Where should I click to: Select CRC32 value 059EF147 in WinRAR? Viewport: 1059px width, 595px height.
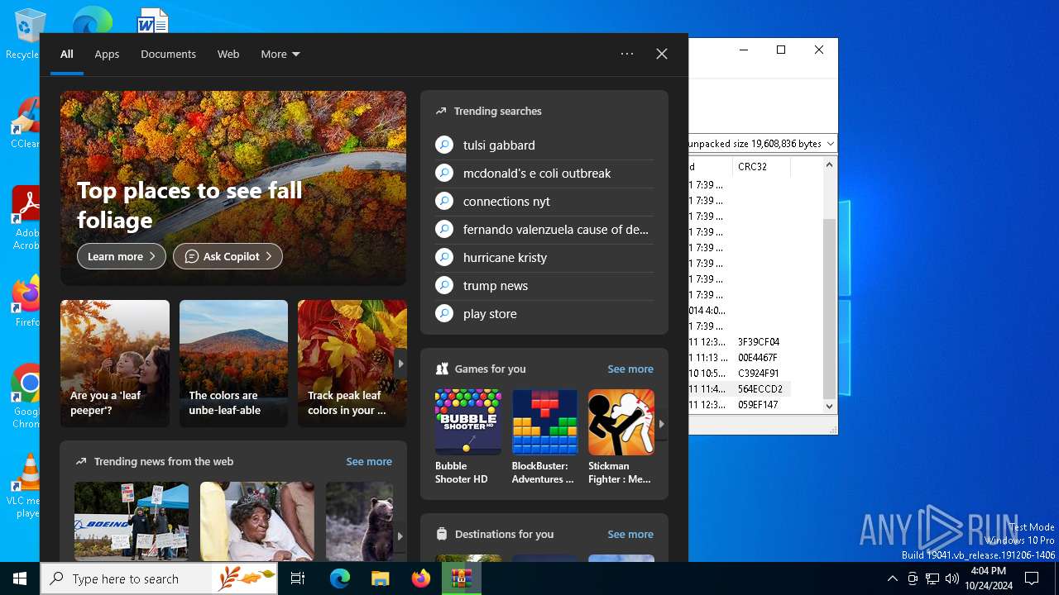[759, 404]
